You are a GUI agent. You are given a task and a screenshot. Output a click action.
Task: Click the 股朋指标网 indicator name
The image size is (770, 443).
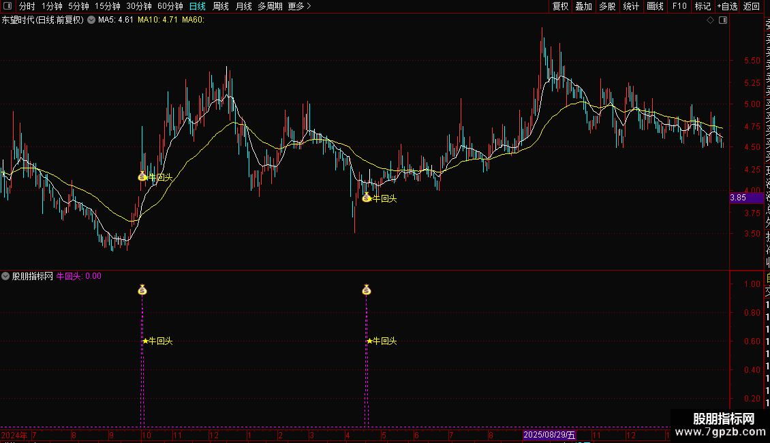(33, 276)
